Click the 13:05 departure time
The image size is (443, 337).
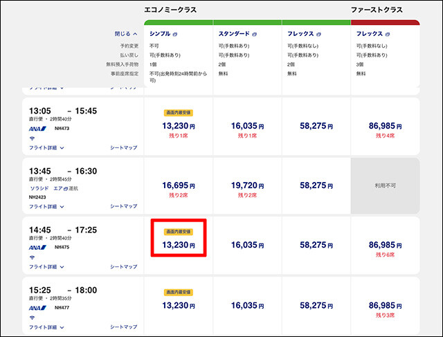coord(40,111)
